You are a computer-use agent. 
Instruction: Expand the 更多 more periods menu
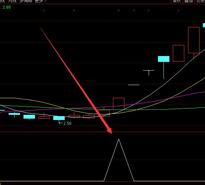(41, 1)
